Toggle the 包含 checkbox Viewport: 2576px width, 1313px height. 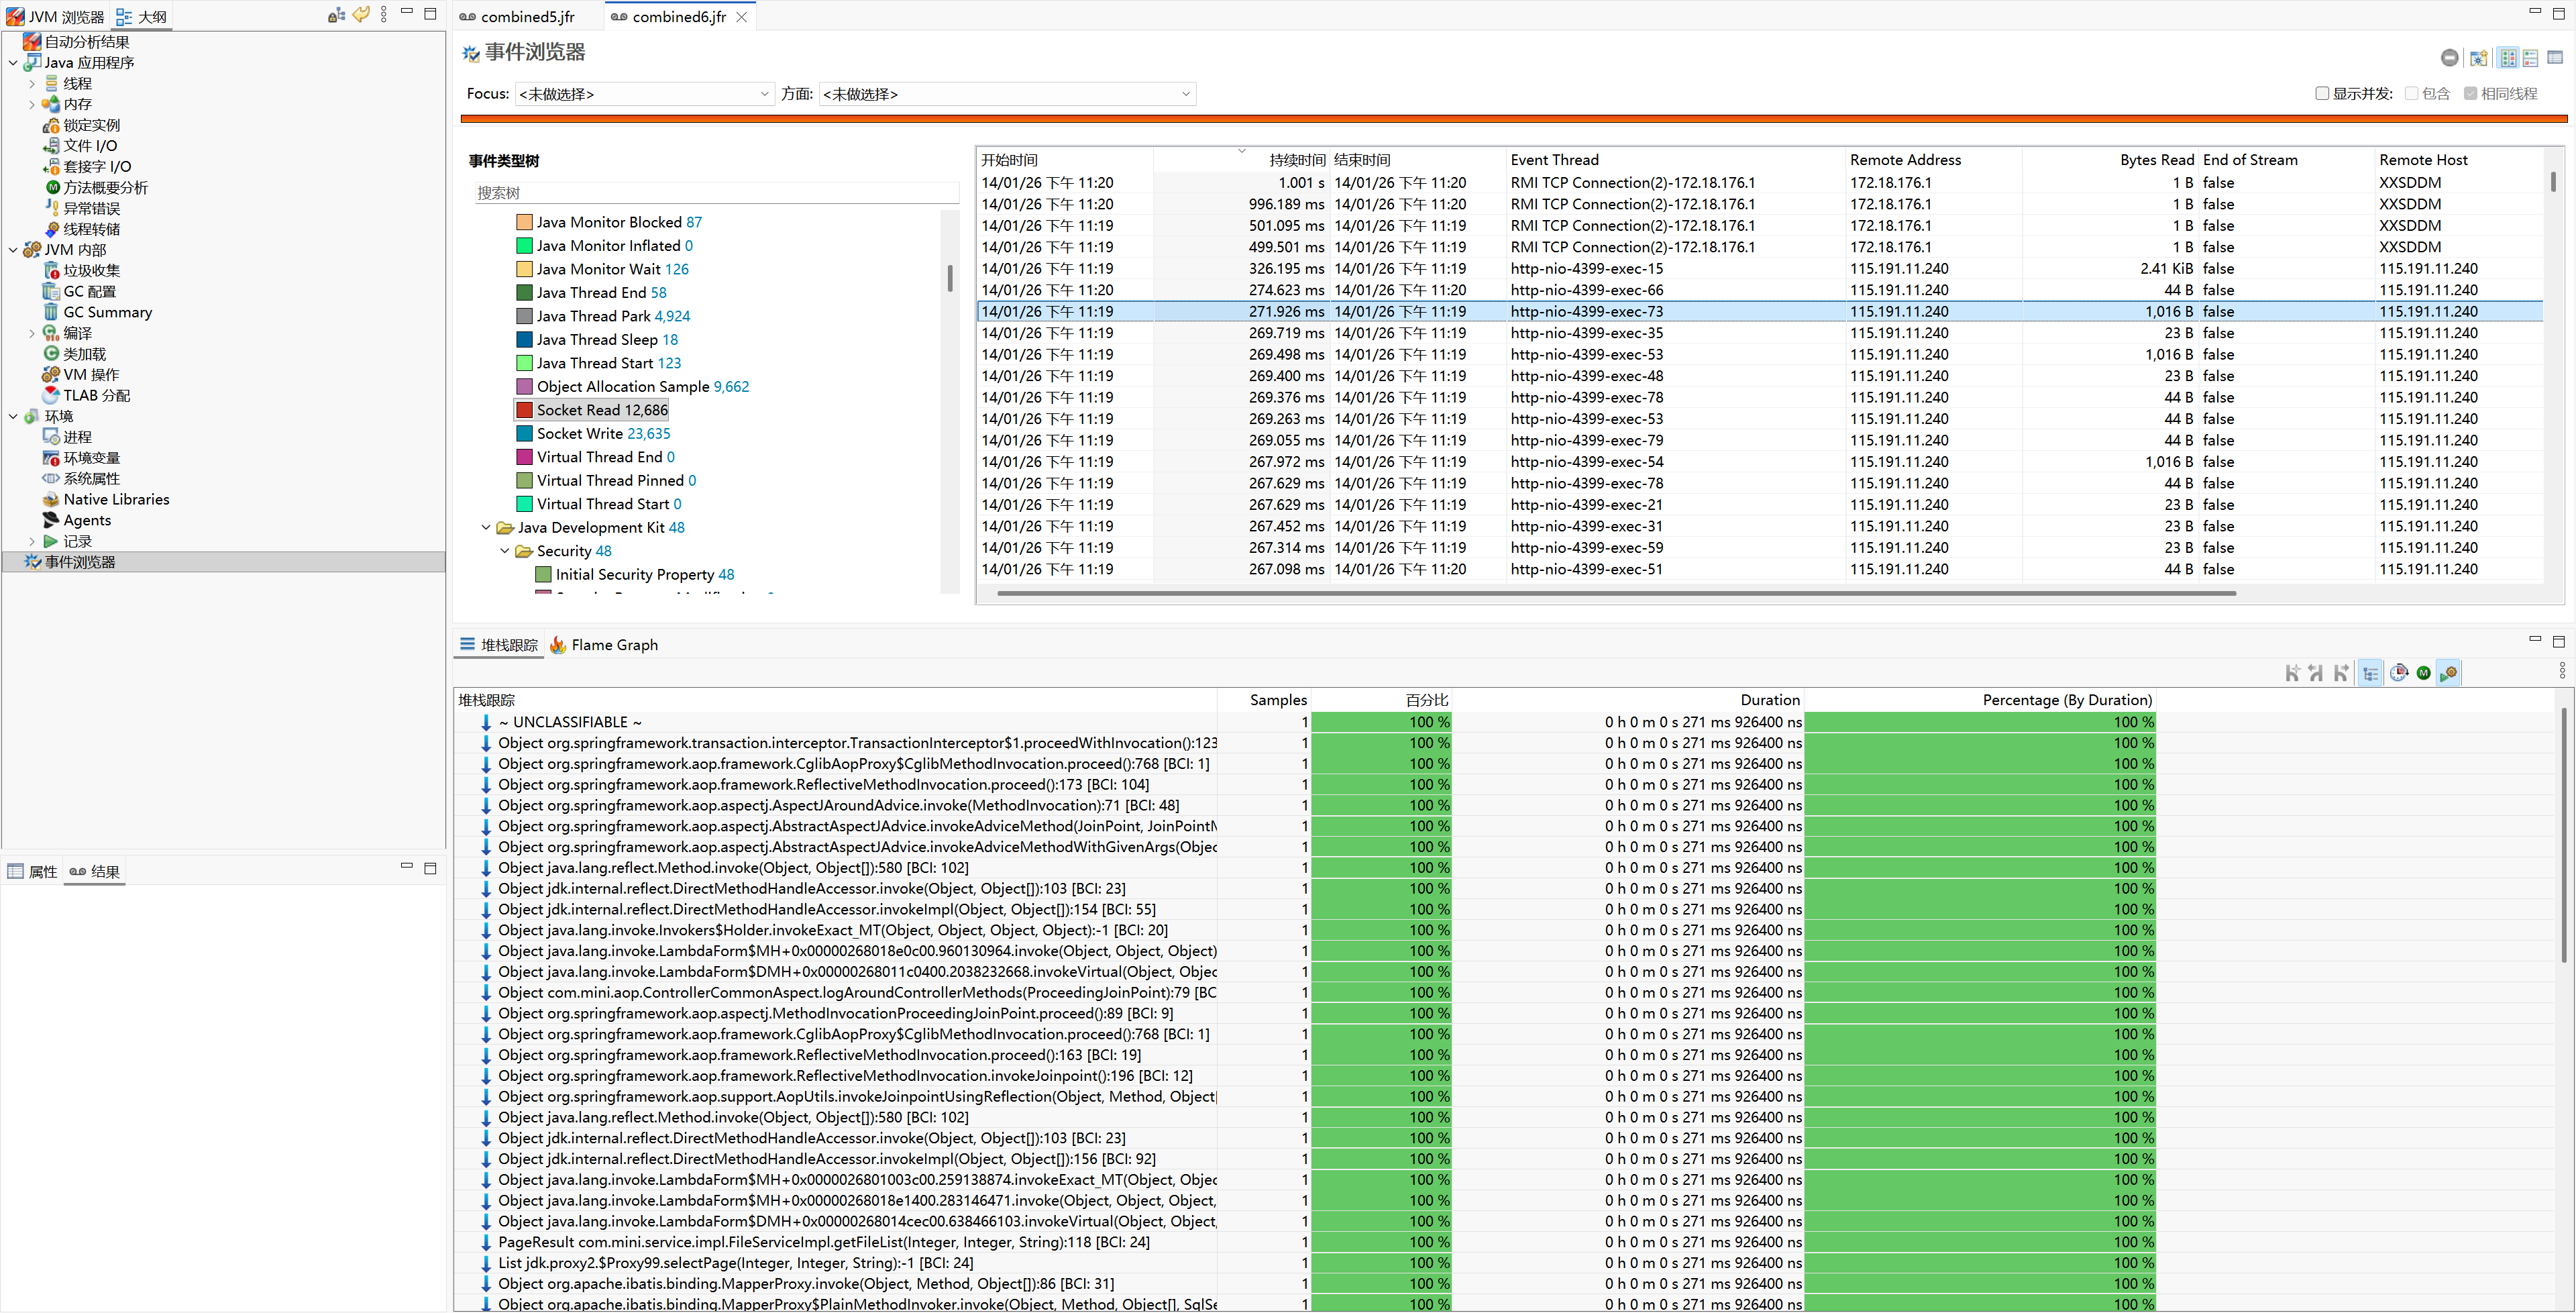2411,93
